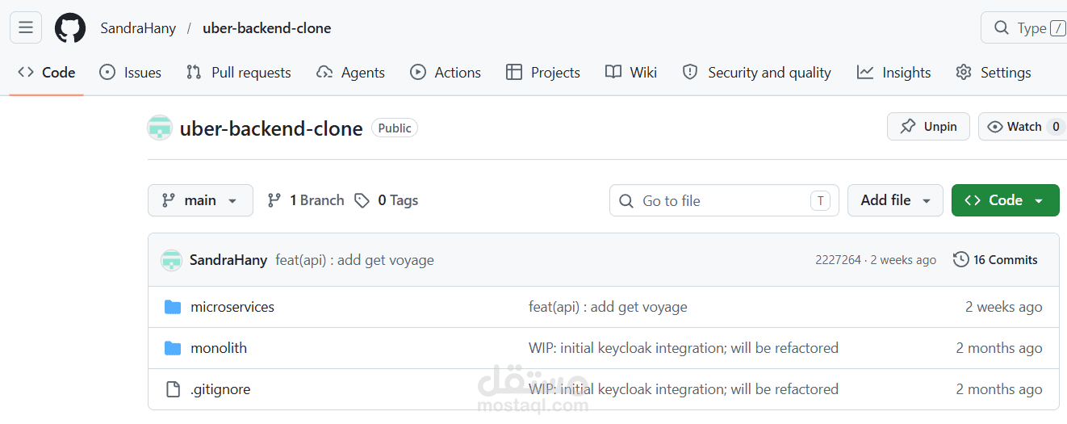
Task: Unpin the repository with Unpin button
Action: pos(928,127)
